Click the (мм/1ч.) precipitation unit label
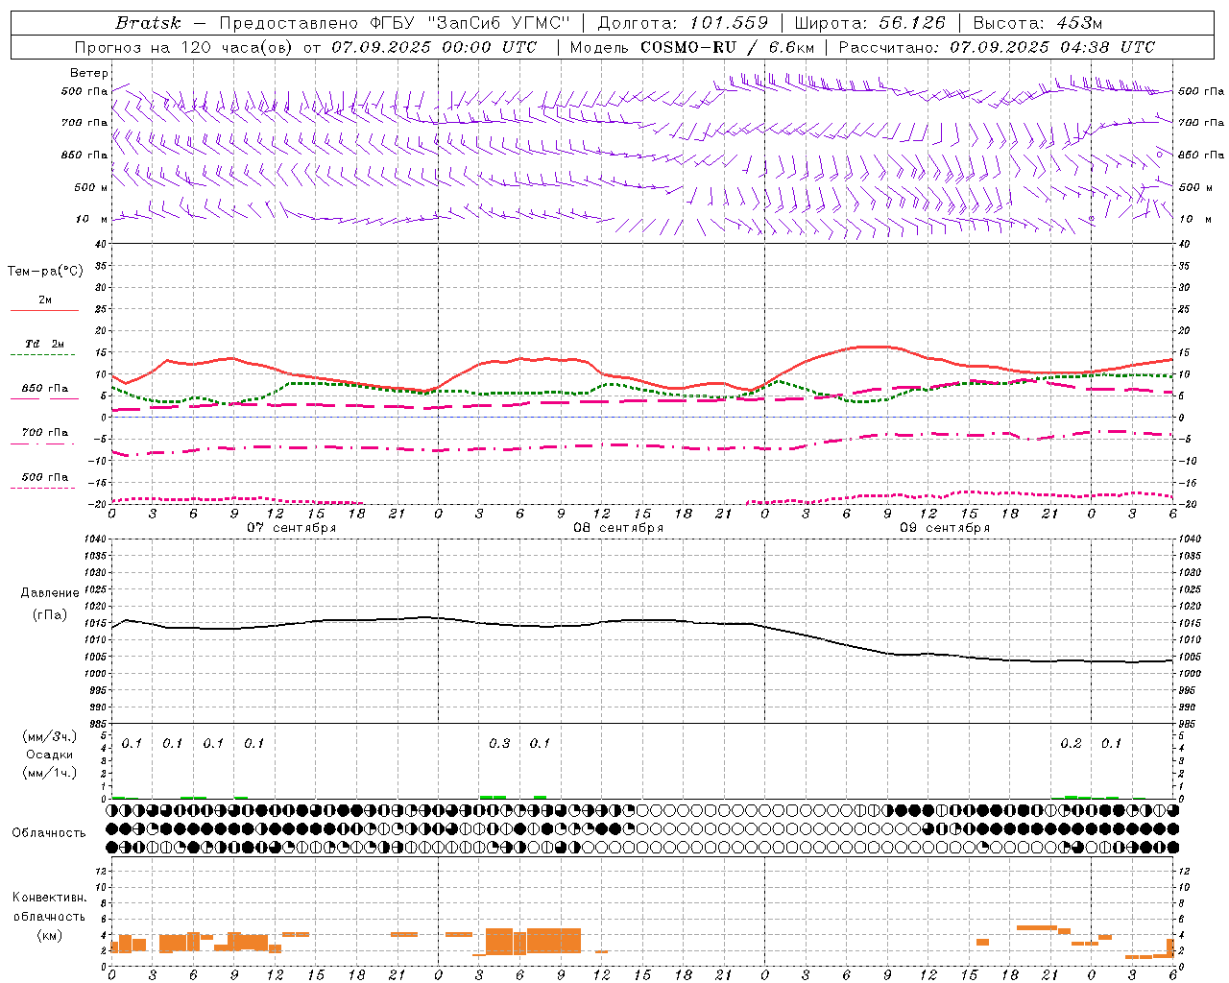Image resolution: width=1229 pixels, height=983 pixels. tap(50, 773)
